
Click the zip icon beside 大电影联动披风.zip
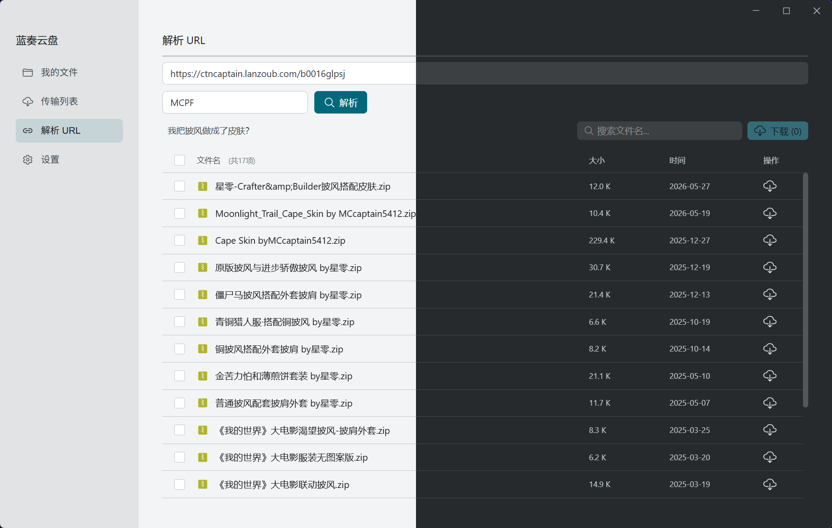click(202, 484)
